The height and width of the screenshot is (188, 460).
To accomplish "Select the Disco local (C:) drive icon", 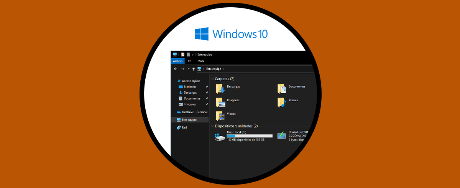I will [x=220, y=137].
